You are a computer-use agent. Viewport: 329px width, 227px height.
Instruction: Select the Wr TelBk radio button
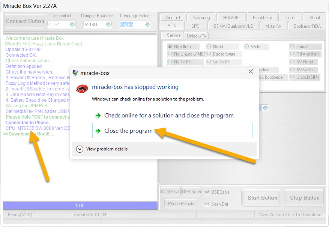(x=209, y=62)
